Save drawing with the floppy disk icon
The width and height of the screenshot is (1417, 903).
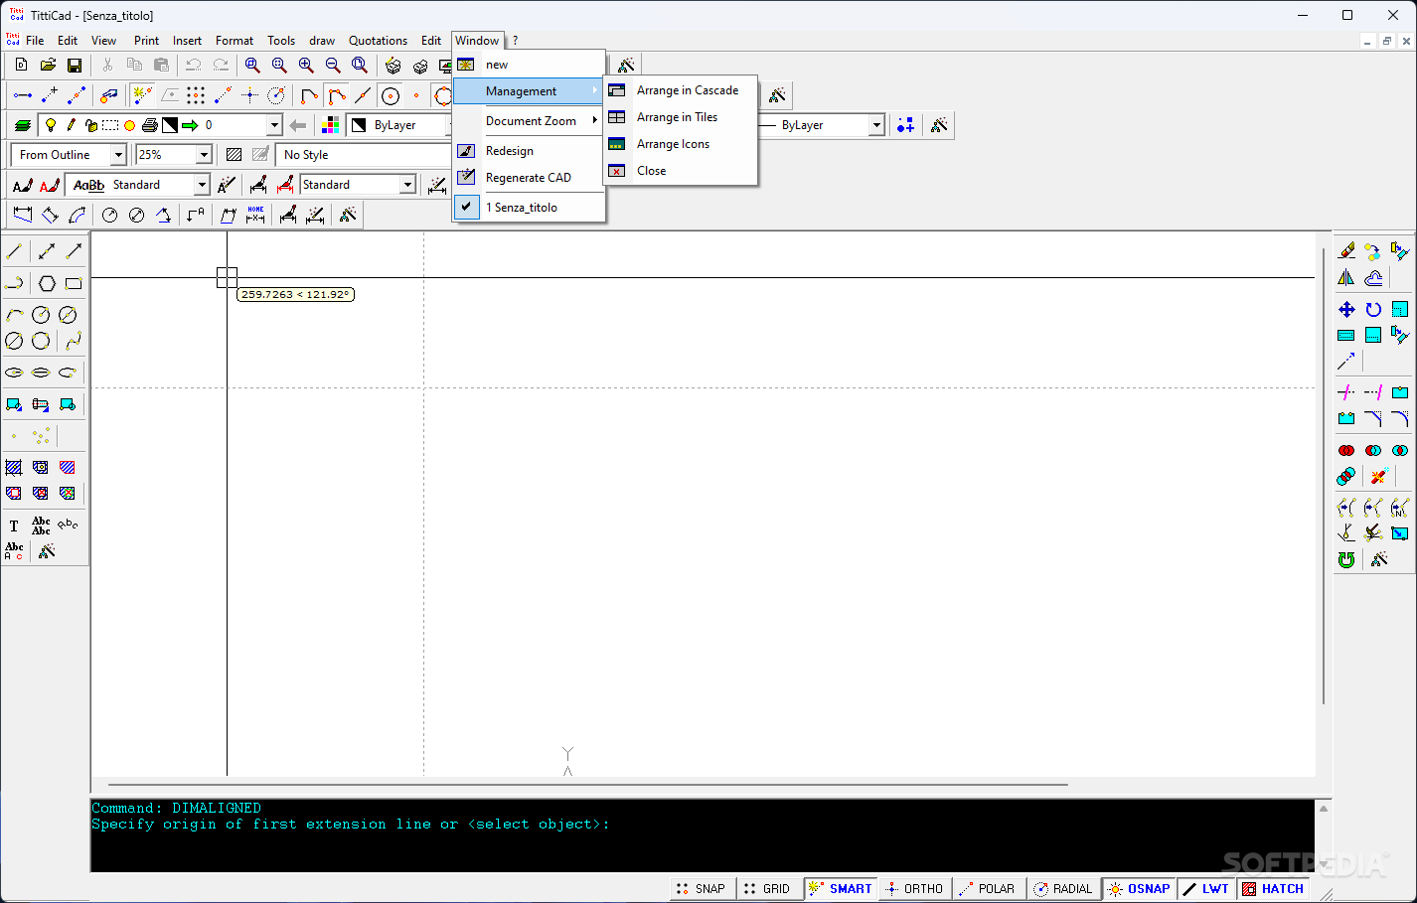(x=75, y=65)
